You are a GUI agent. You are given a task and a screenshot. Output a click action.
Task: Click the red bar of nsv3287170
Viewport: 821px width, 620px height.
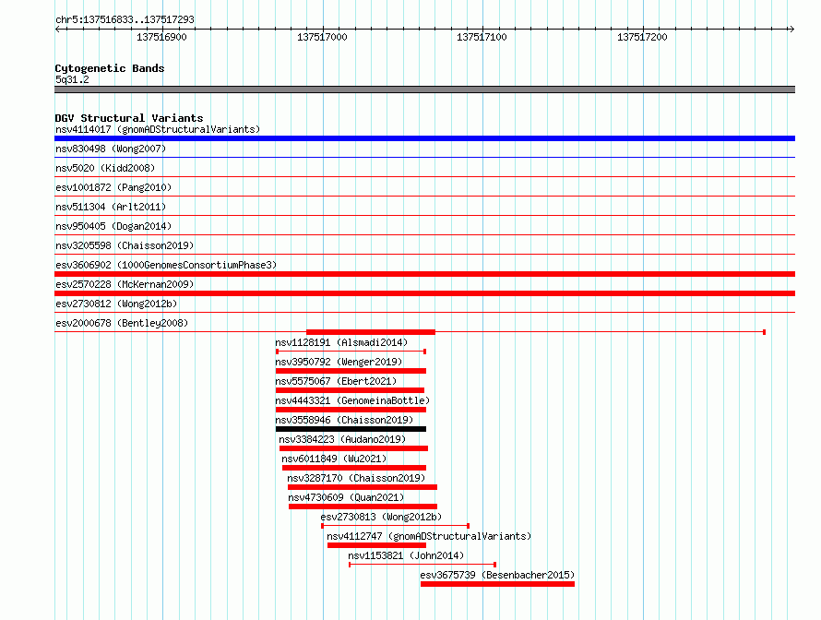(363, 487)
